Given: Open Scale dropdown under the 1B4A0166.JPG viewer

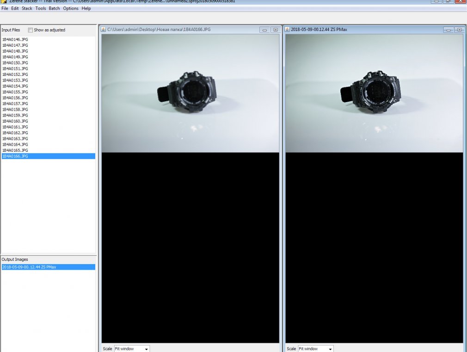Looking at the screenshot, I should pyautogui.click(x=132, y=349).
